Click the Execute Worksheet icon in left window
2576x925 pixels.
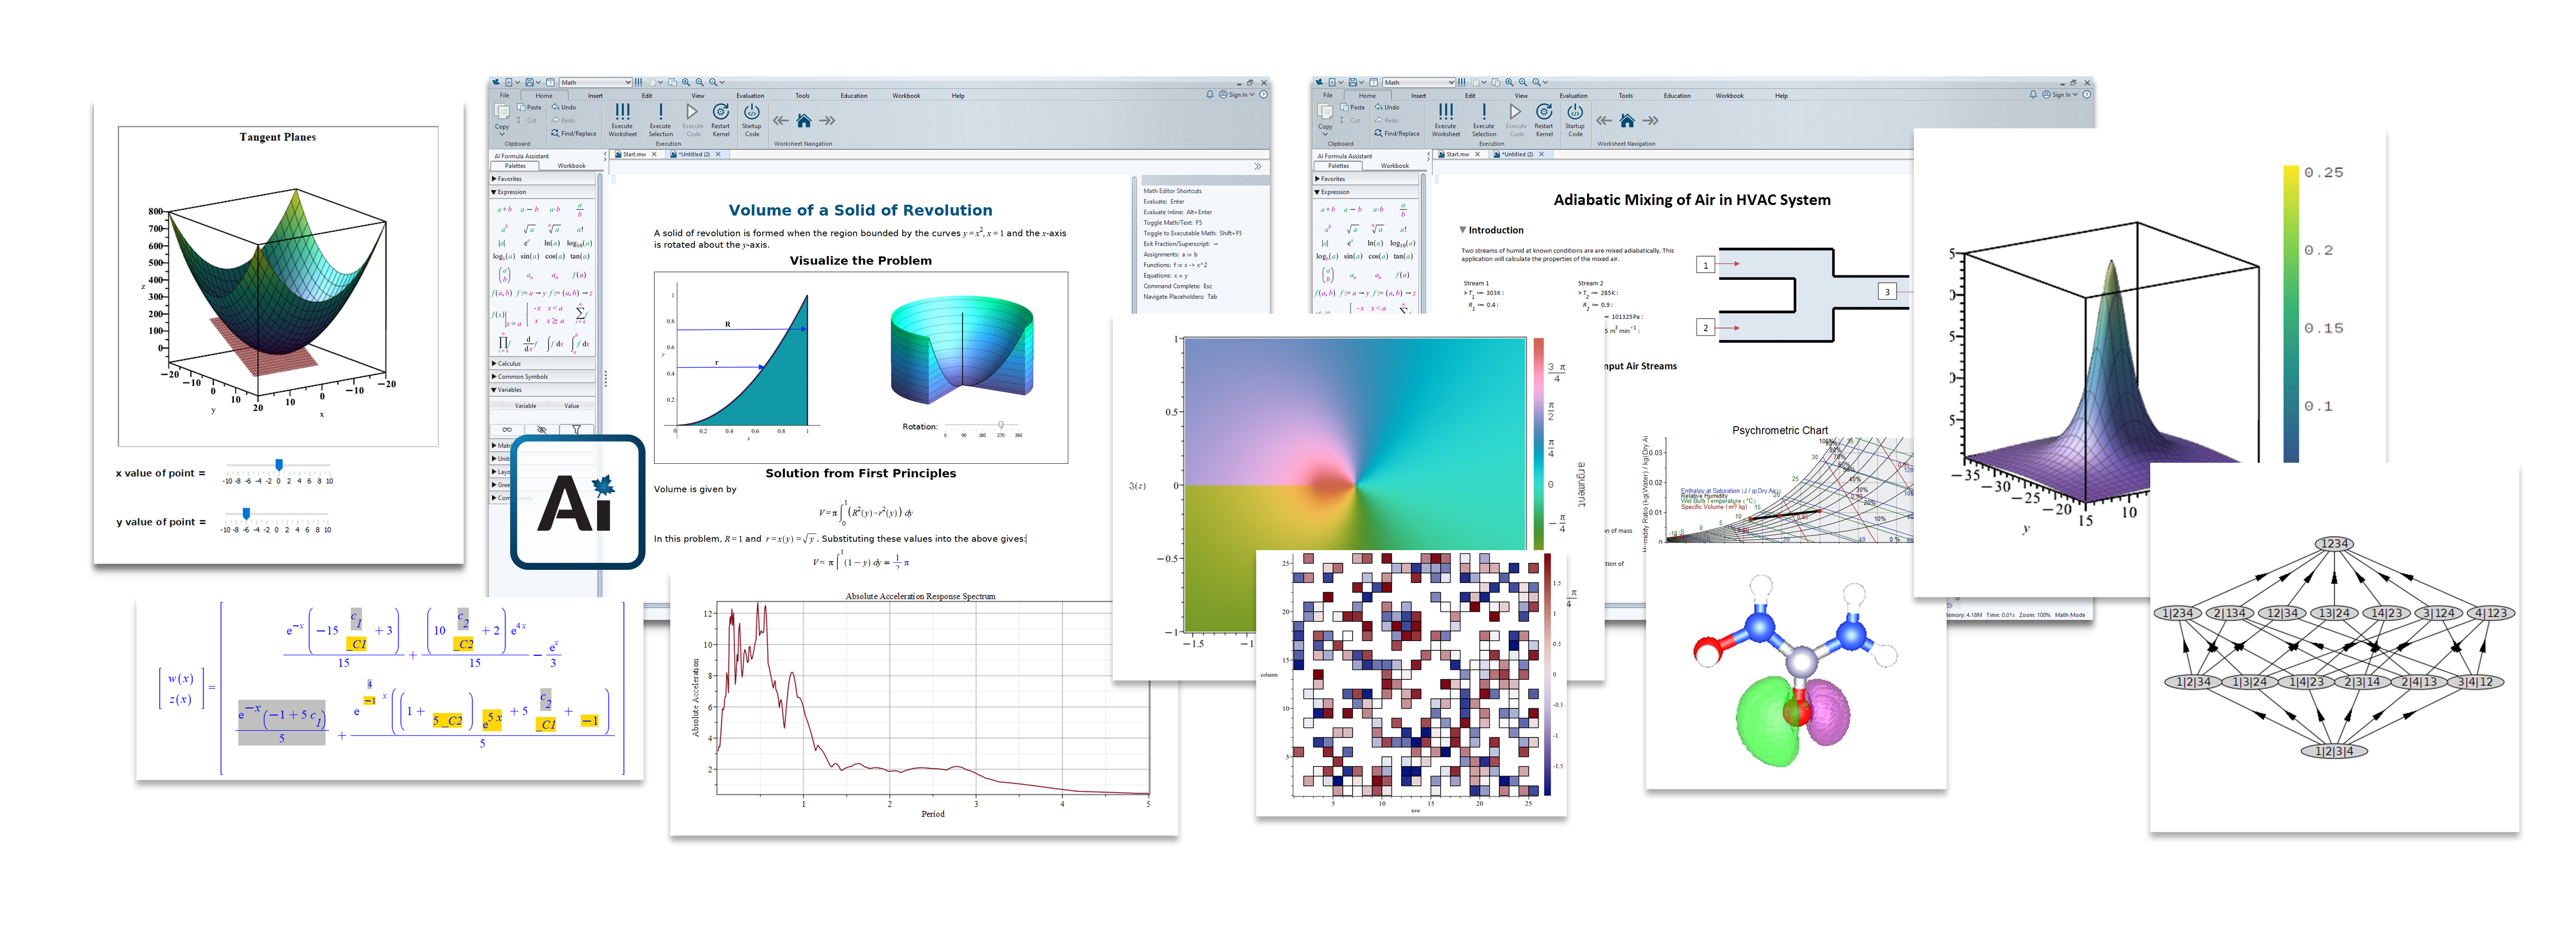point(622,113)
